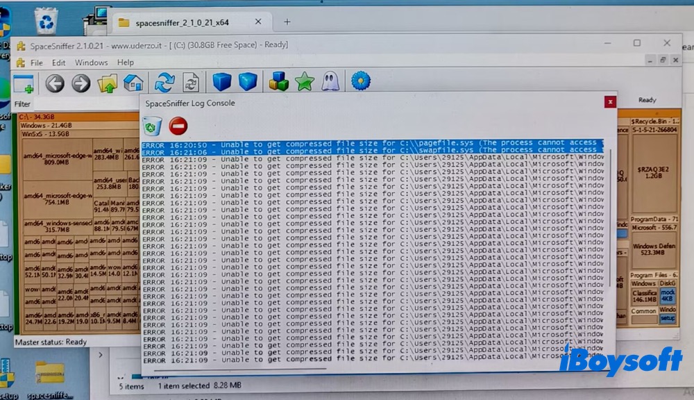
Task: Open settings via the blue gear icon
Action: pyautogui.click(x=361, y=81)
